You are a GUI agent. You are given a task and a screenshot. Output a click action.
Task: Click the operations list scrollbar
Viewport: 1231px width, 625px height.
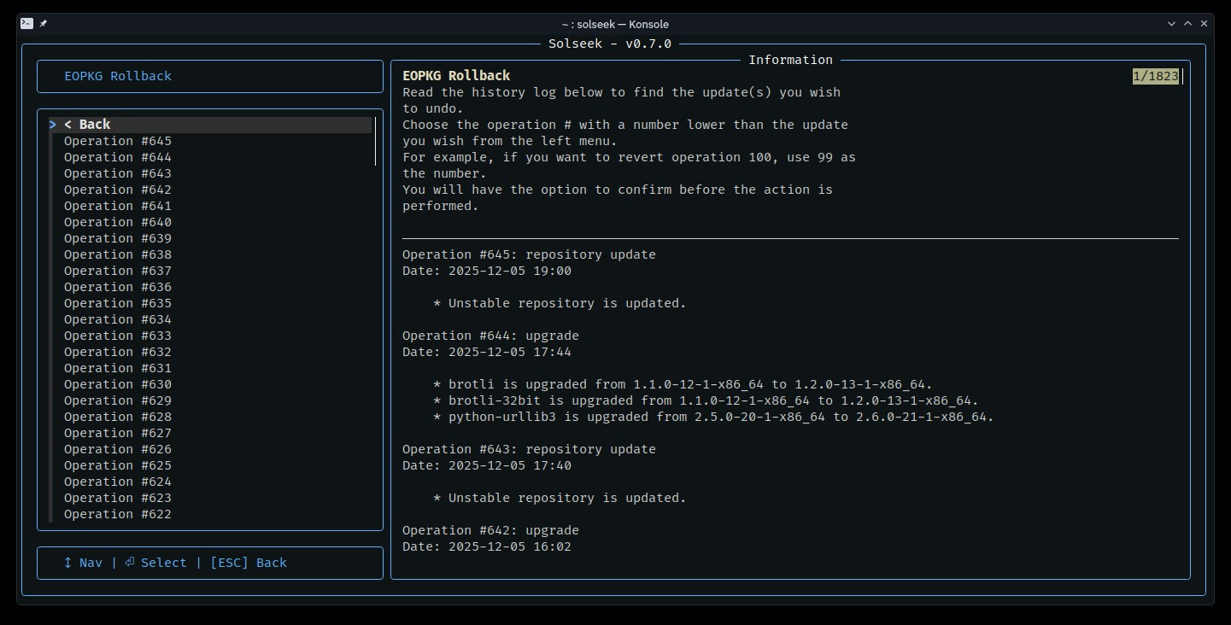[375, 142]
